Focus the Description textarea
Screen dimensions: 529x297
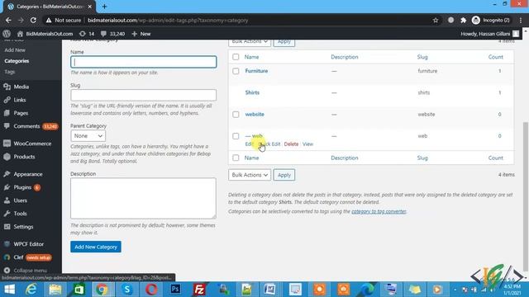[143, 198]
